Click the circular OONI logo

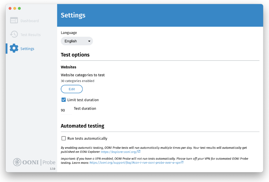tap(17, 162)
